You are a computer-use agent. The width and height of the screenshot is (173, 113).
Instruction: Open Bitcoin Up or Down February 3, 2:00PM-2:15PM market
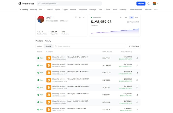(x=70, y=64)
